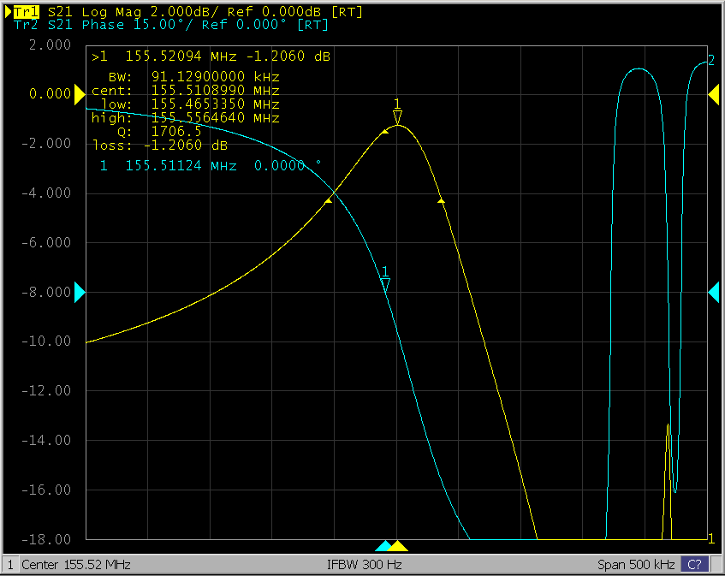Click the left bandwidth cutoff marker triangle
Image resolution: width=725 pixels, height=576 pixels.
point(329,200)
